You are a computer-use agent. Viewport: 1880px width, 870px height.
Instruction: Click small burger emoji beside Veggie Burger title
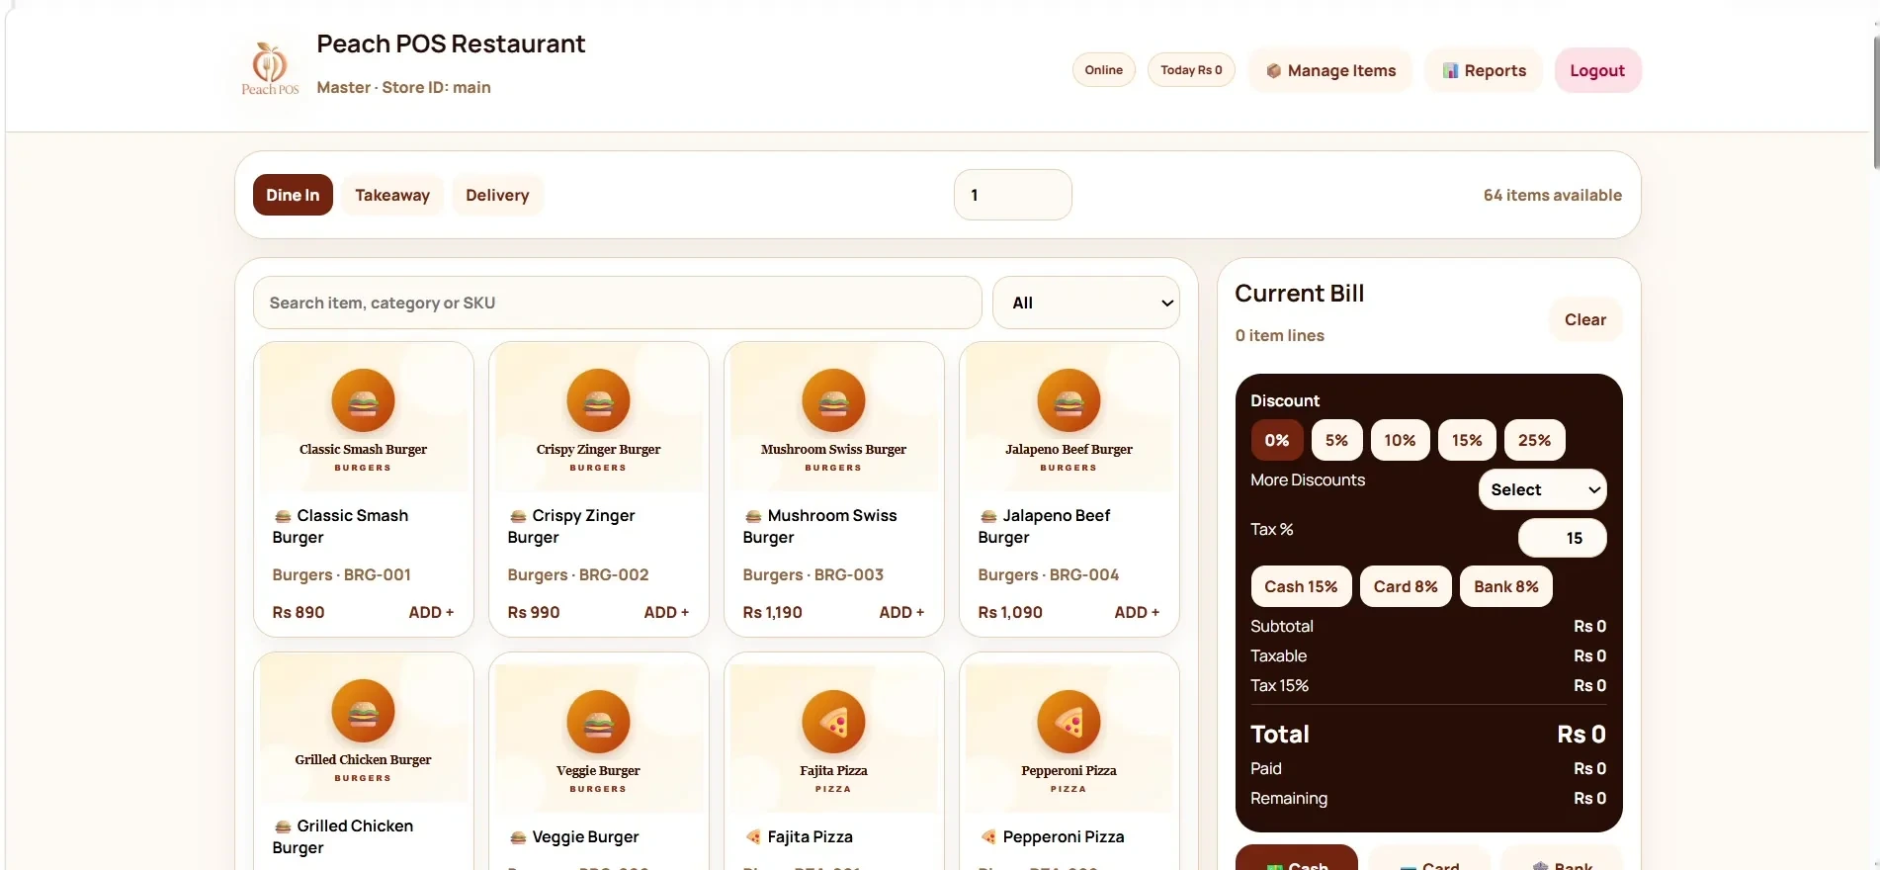(518, 837)
